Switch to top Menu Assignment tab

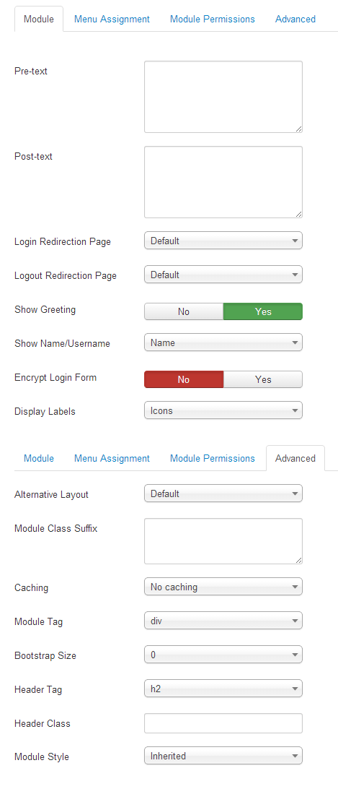coord(112,19)
